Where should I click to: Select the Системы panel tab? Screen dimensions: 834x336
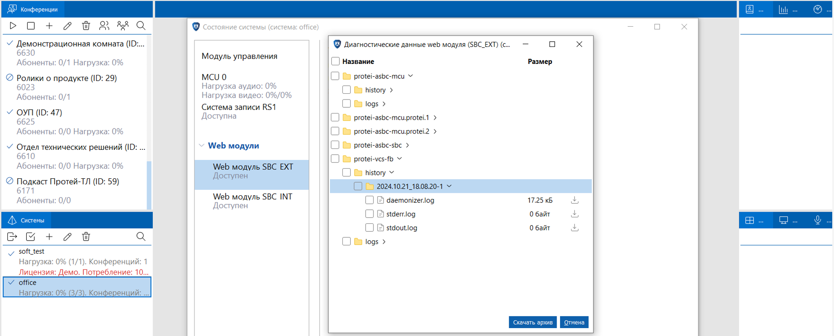tap(26, 220)
